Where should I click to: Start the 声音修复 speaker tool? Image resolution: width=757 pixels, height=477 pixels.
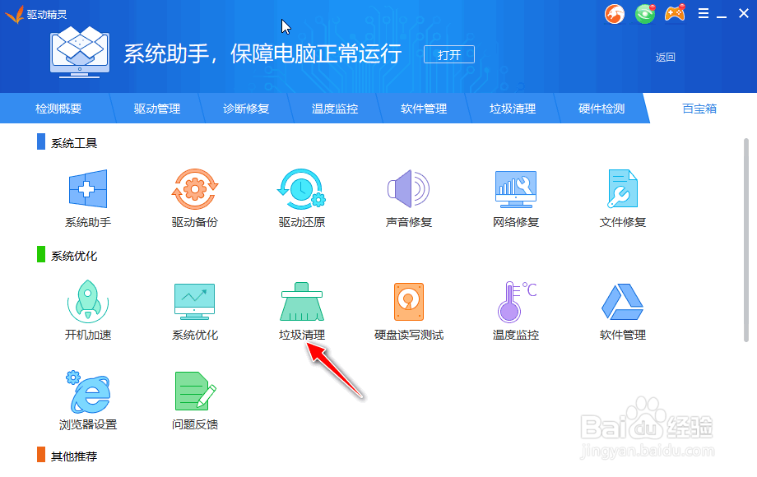tap(408, 189)
